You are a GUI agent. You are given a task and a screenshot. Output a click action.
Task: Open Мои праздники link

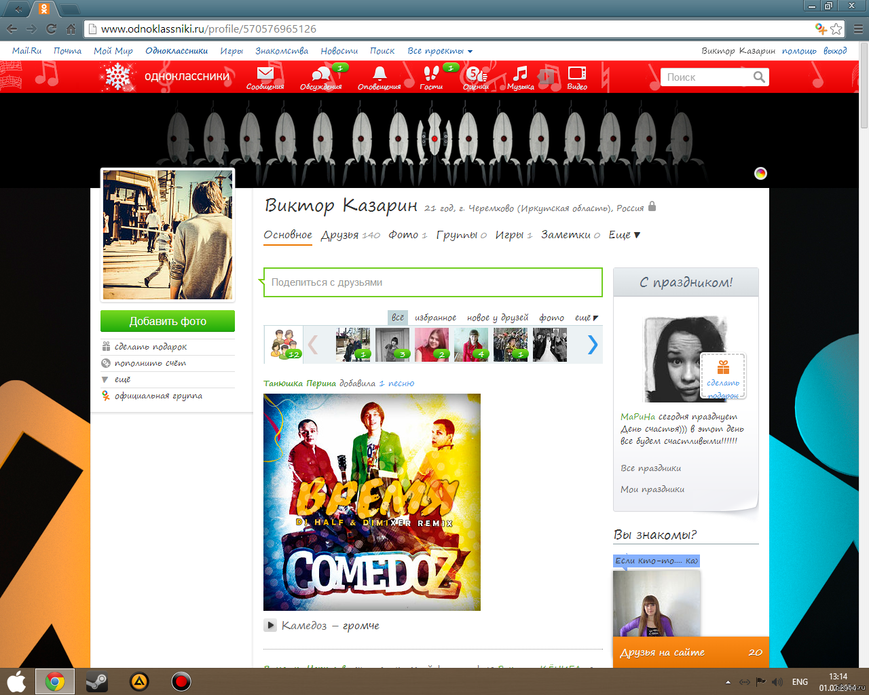pyautogui.click(x=652, y=489)
